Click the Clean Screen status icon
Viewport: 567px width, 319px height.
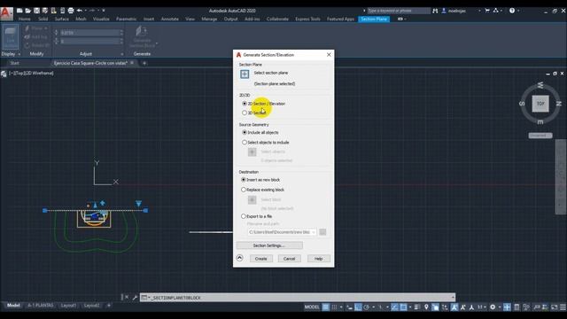(554, 307)
